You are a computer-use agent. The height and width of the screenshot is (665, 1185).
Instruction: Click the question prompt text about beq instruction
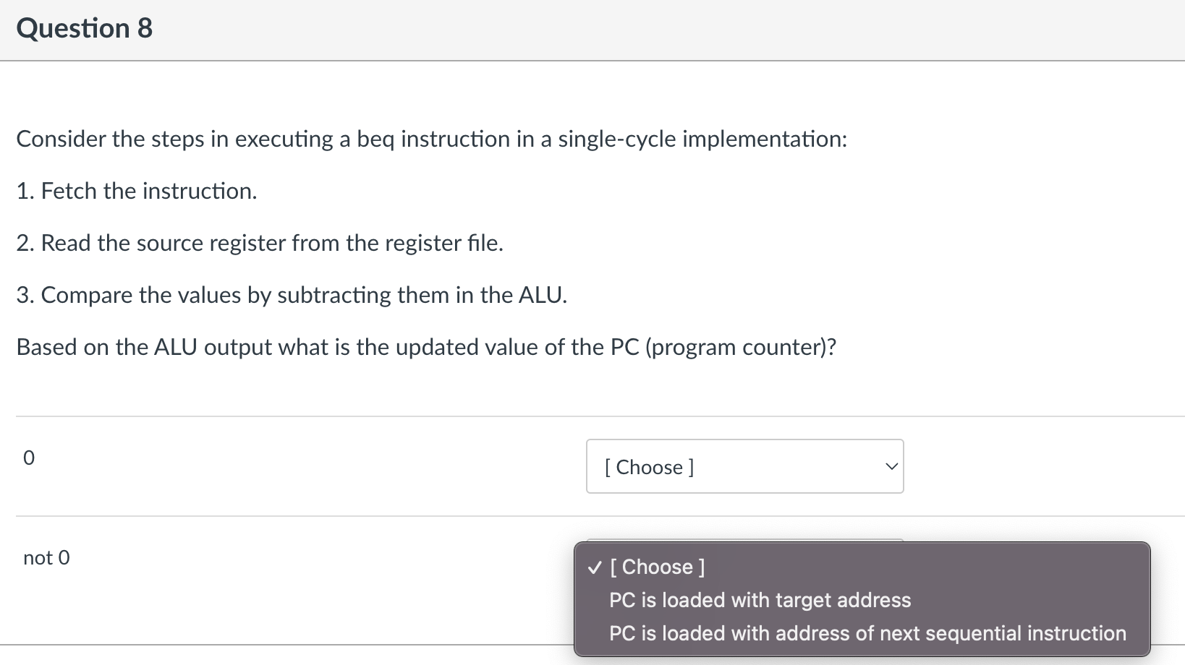point(431,139)
